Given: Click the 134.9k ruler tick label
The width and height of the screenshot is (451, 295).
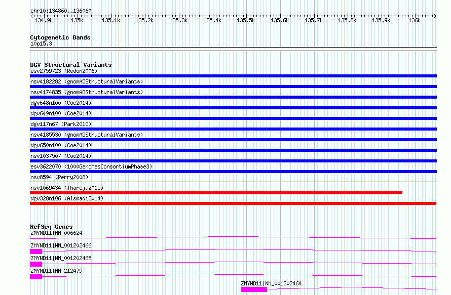Looking at the screenshot, I should (44, 20).
